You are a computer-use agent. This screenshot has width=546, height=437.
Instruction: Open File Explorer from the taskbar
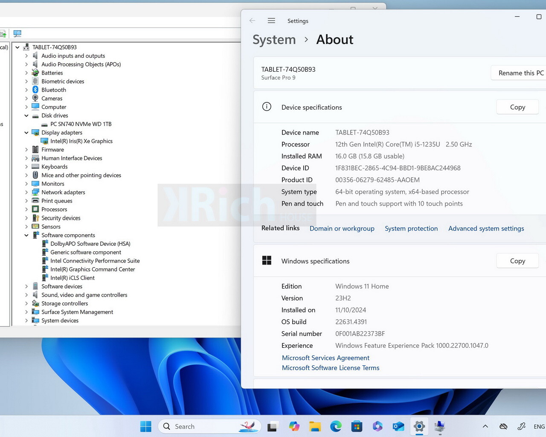point(315,426)
